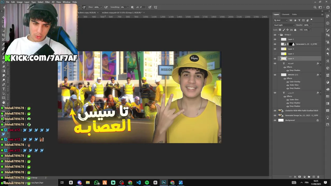Add layer mask at Layers panel bottom
The width and height of the screenshot is (331, 186).
tap(300, 177)
